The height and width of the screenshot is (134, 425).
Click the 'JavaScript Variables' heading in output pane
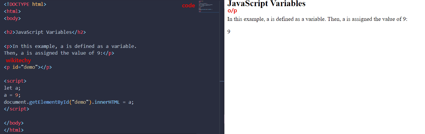tap(266, 4)
